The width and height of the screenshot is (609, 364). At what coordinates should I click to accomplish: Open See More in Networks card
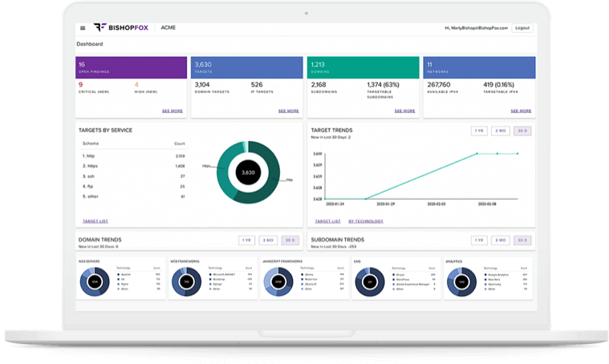521,111
